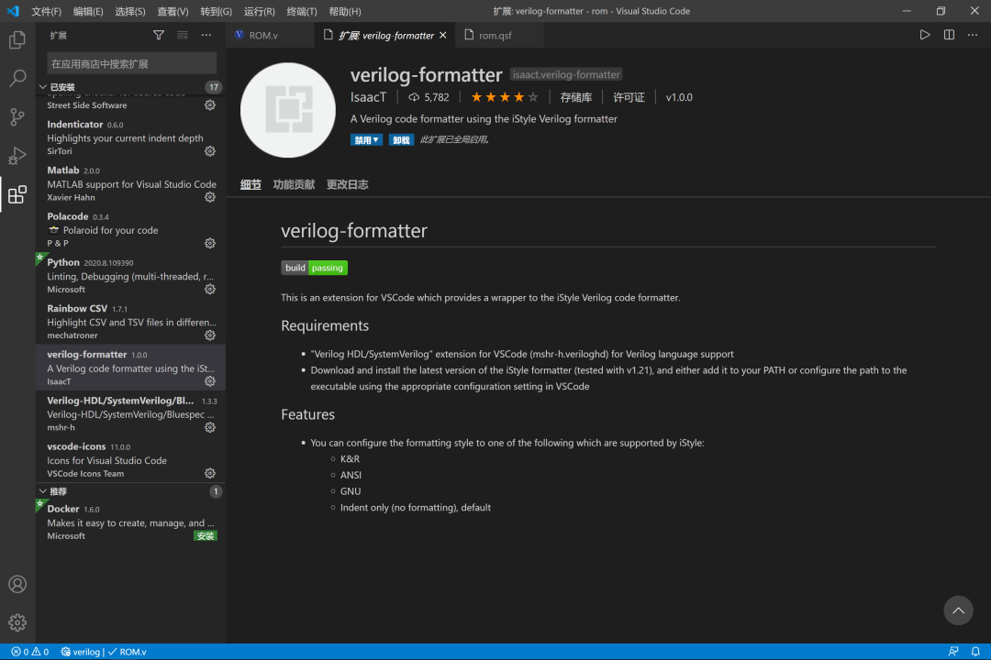The width and height of the screenshot is (991, 660).
Task: Open manage gear for Matlab extension
Action: tap(210, 198)
